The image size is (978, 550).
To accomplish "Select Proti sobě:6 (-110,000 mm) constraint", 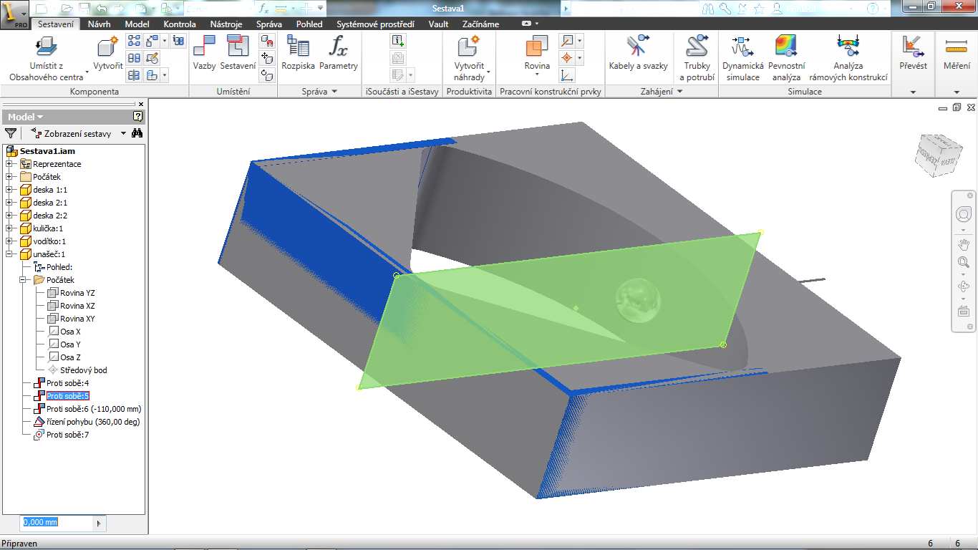I will click(x=87, y=409).
